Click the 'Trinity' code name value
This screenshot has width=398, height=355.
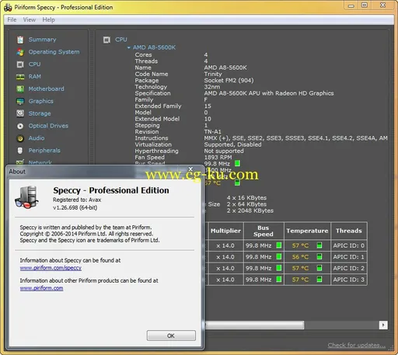coord(213,74)
